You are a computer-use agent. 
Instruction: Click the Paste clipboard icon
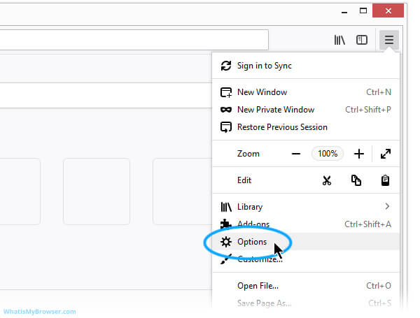pos(385,180)
